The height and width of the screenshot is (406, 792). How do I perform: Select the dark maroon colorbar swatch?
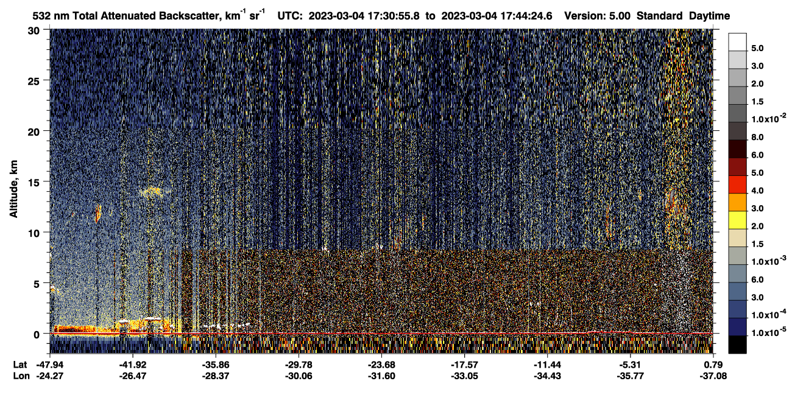point(737,149)
